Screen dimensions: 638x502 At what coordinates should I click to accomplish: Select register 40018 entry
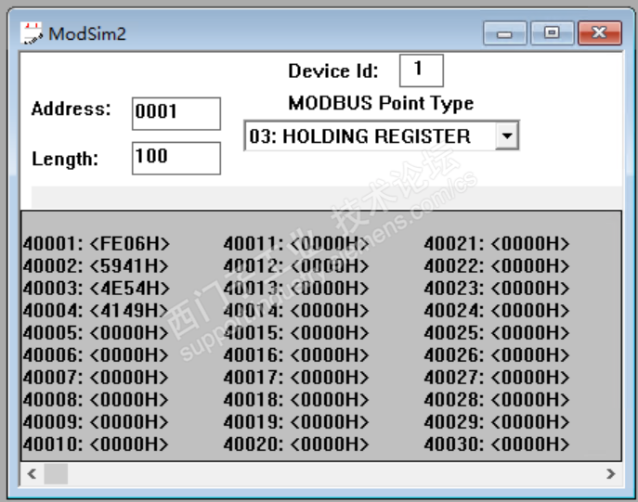[296, 400]
